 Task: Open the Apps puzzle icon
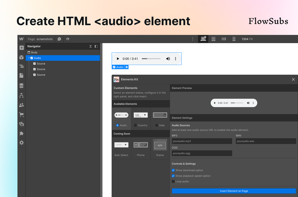click(x=22, y=133)
